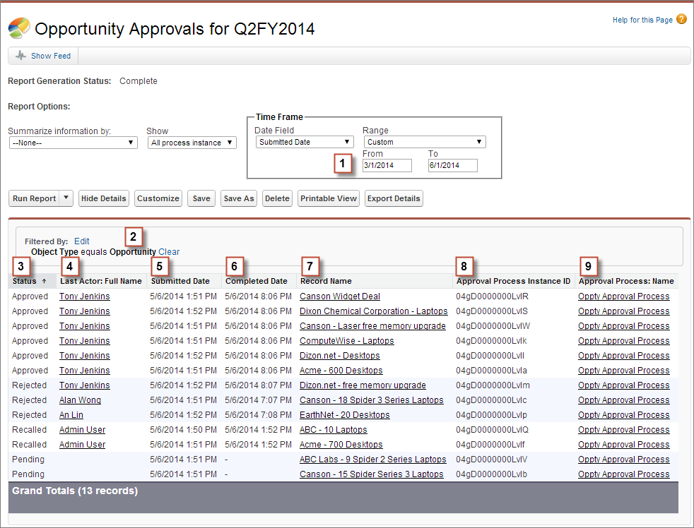The width and height of the screenshot is (694, 528).
Task: Open the Show process instance dropdown
Action: (x=192, y=143)
